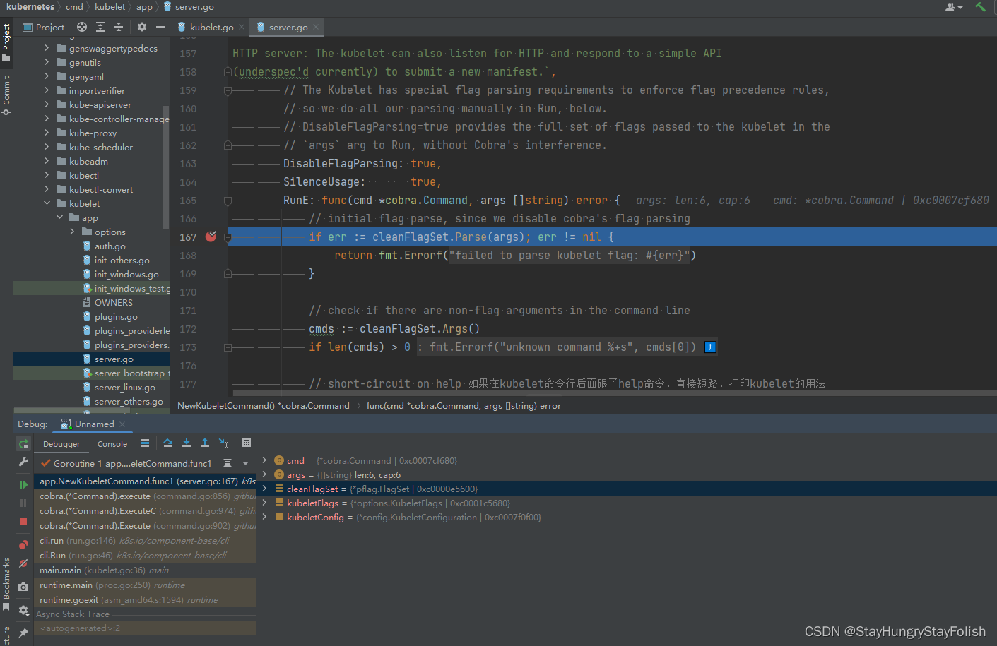
Task: Hide the Project panel with minus icon
Action: pos(160,27)
